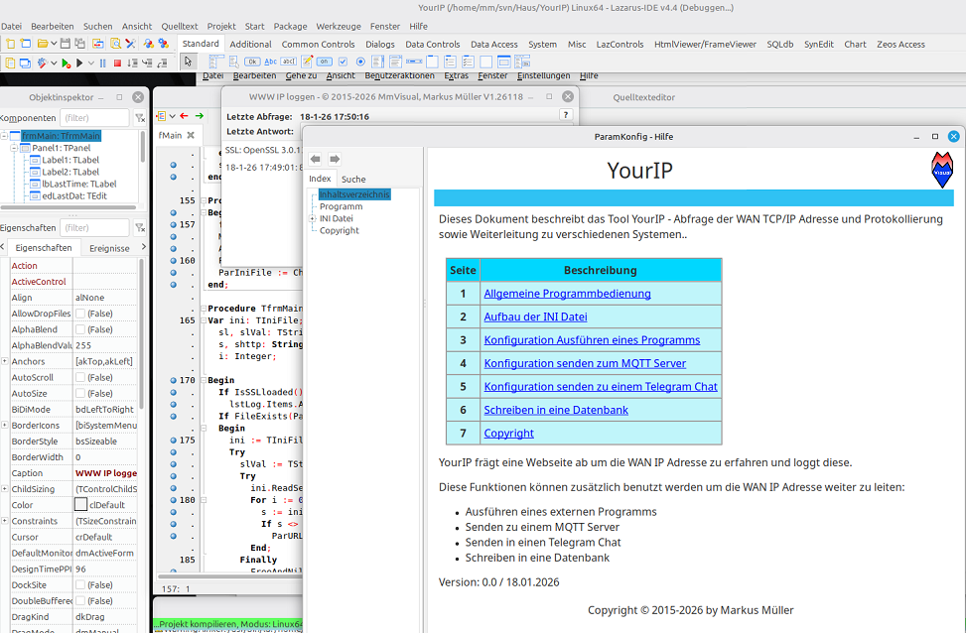The width and height of the screenshot is (966, 633).
Task: Expand the Anchors property
Action: [x=5, y=361]
